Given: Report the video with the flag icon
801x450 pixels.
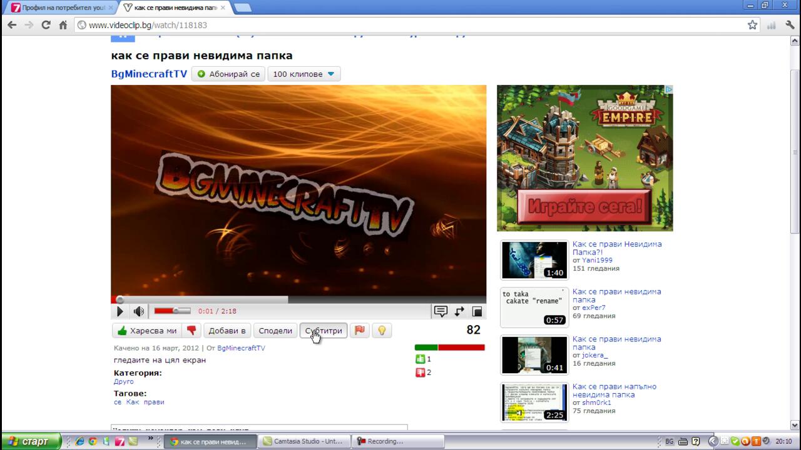Looking at the screenshot, I should (x=360, y=331).
